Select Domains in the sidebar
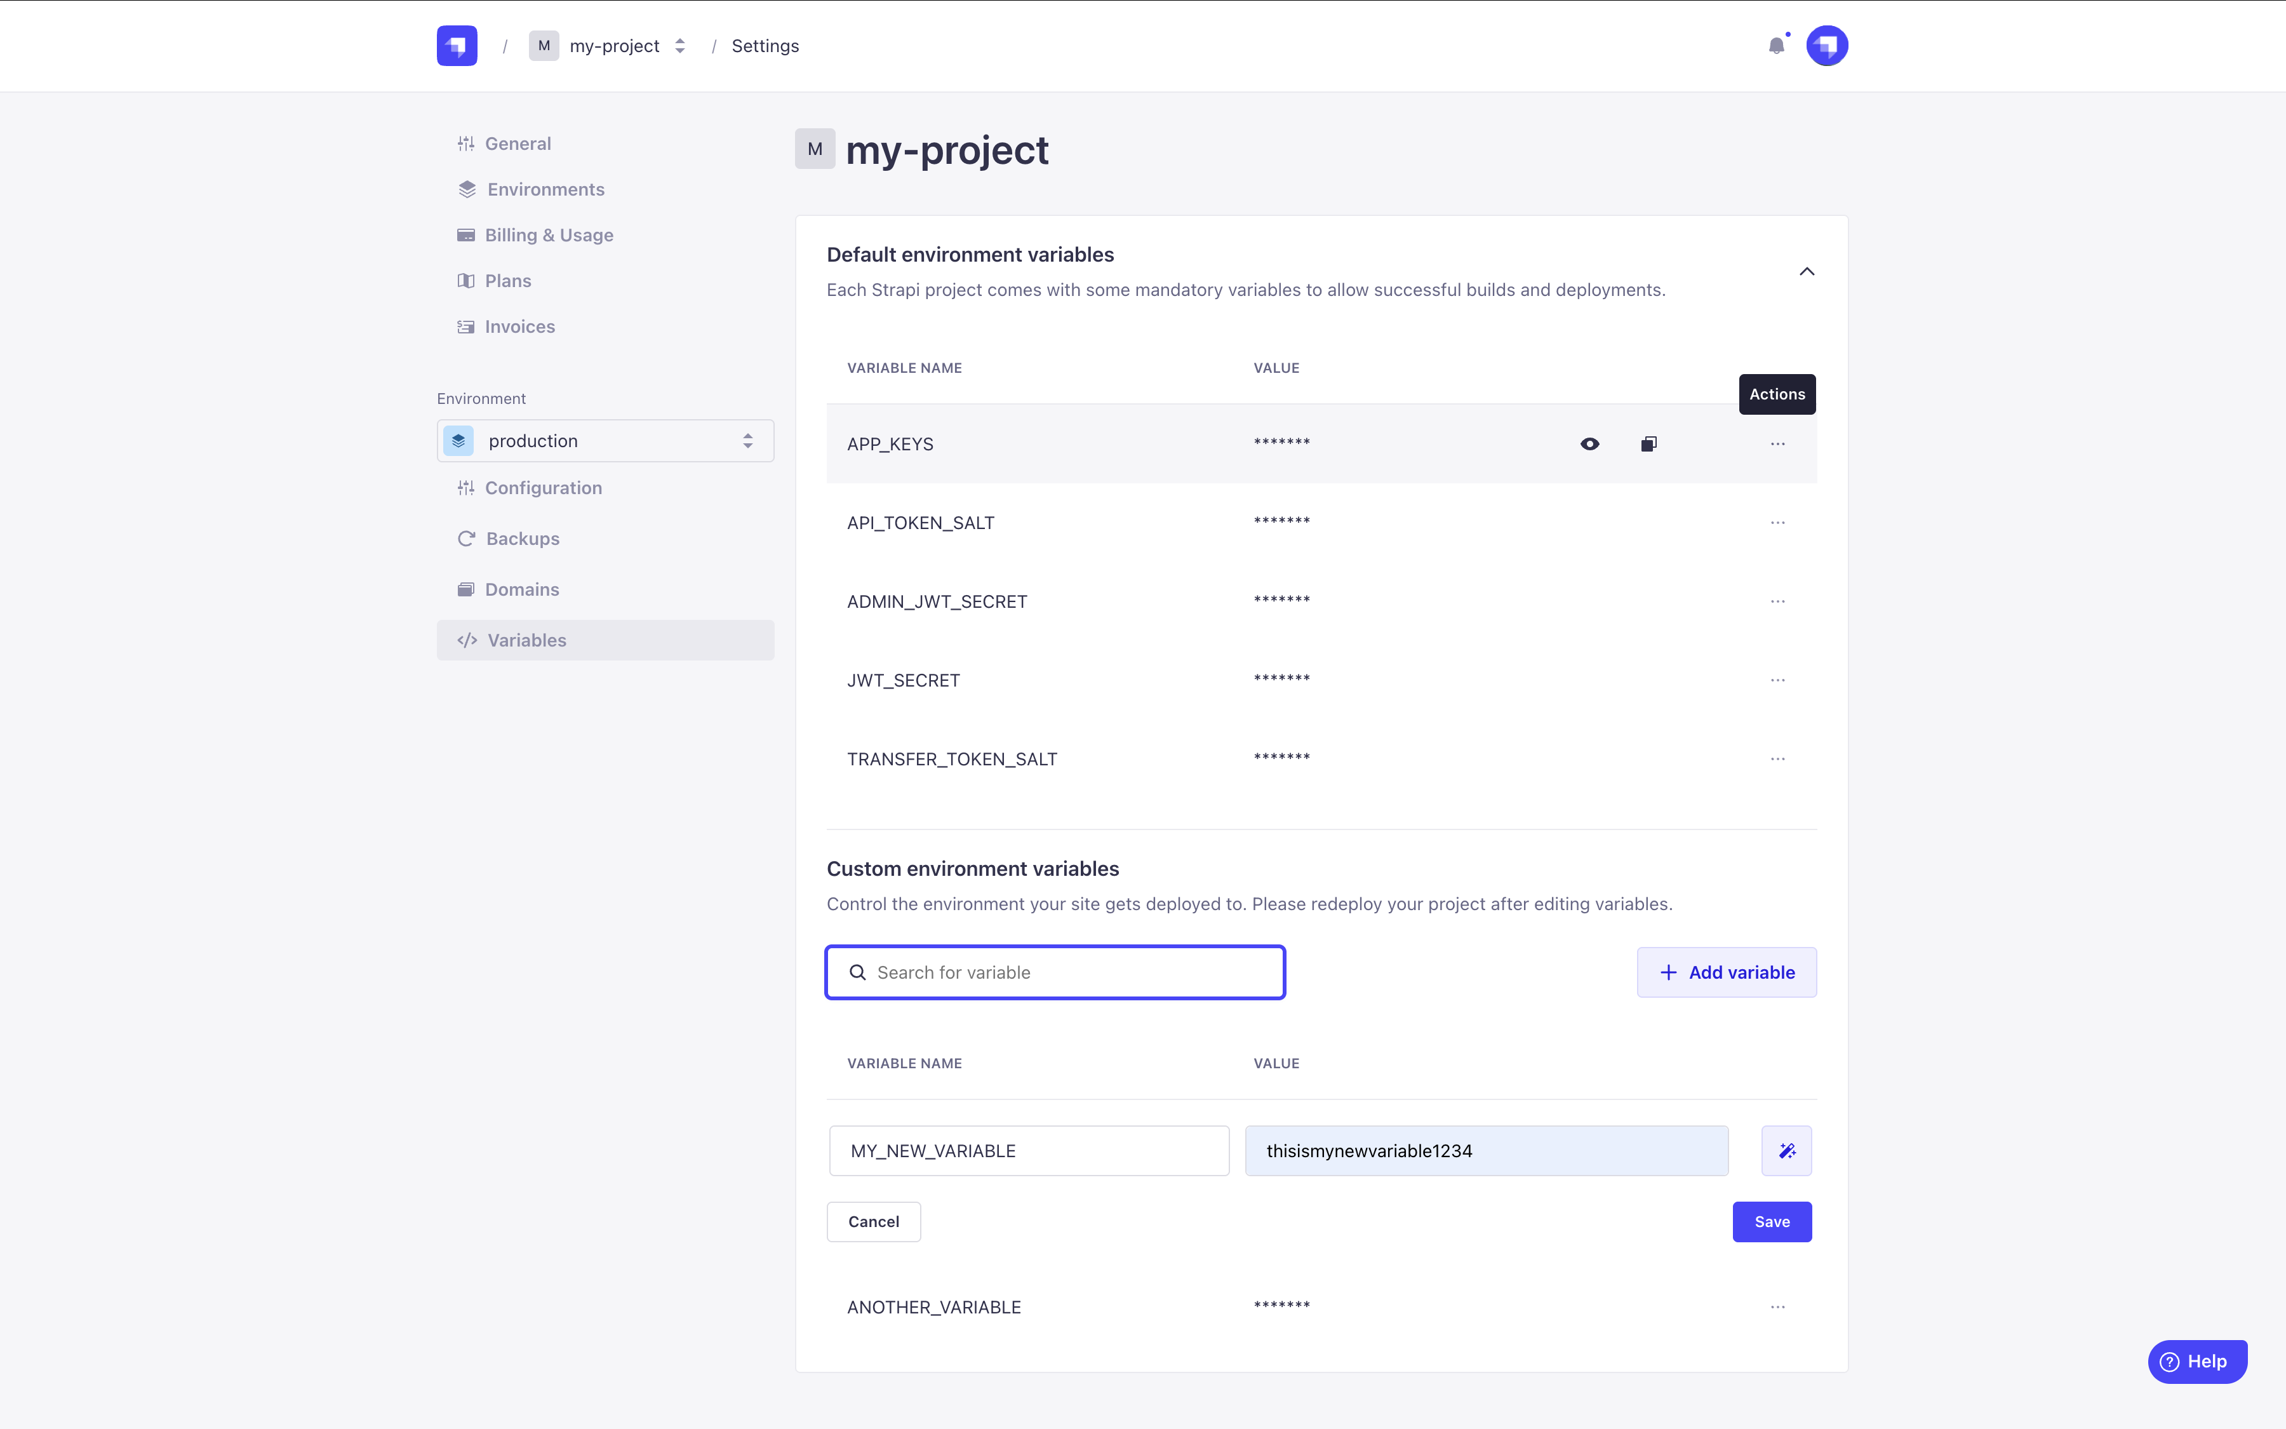The height and width of the screenshot is (1429, 2286). [521, 589]
